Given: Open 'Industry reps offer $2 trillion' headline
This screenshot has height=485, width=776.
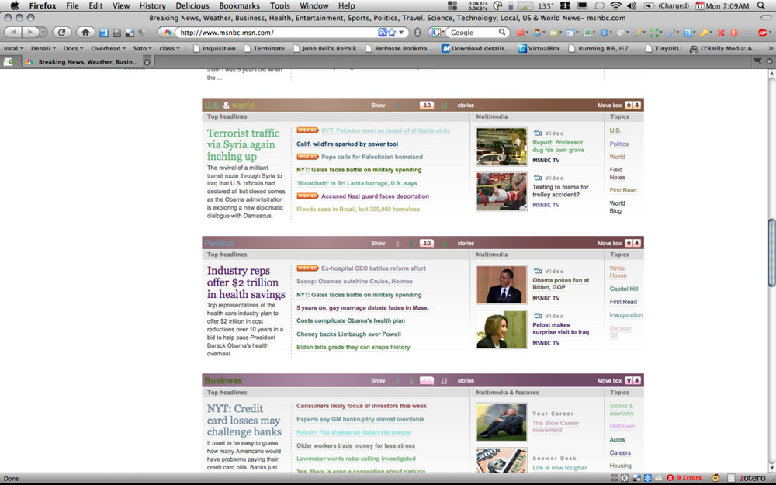Looking at the screenshot, I should click(246, 282).
